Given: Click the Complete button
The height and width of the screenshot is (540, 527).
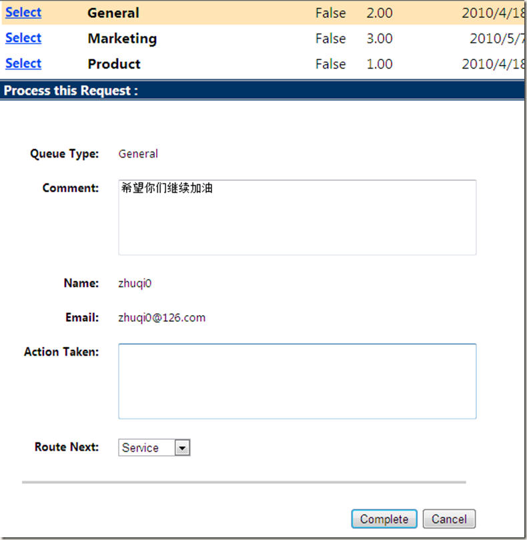Looking at the screenshot, I should click(x=384, y=519).
